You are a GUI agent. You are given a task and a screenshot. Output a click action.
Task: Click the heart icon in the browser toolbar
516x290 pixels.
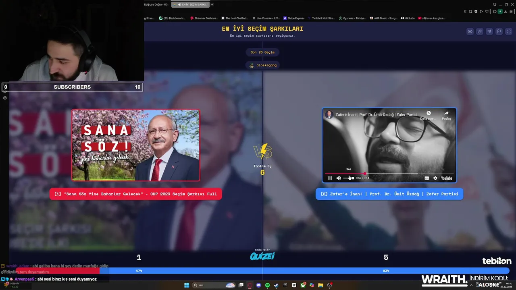coord(487,11)
